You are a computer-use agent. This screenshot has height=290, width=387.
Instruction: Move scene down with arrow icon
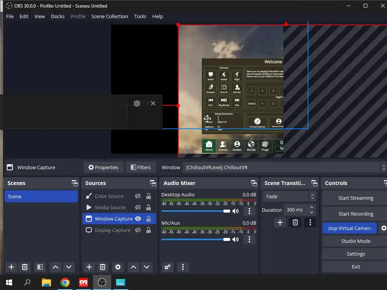(x=69, y=267)
